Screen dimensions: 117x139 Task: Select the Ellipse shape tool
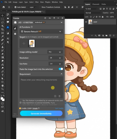(2, 82)
